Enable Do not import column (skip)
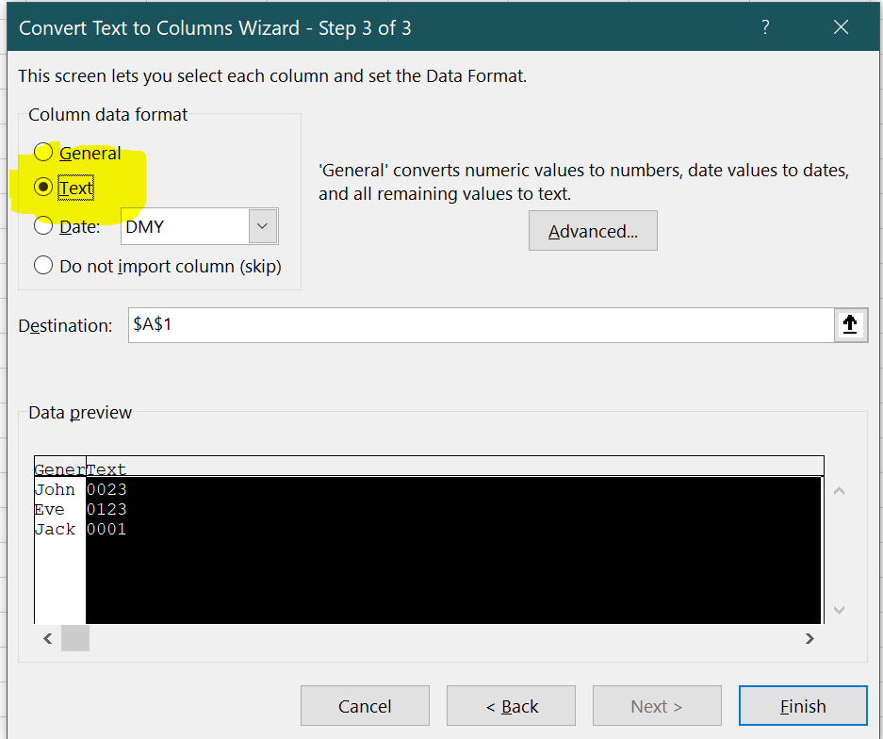Image resolution: width=883 pixels, height=739 pixels. point(43,266)
